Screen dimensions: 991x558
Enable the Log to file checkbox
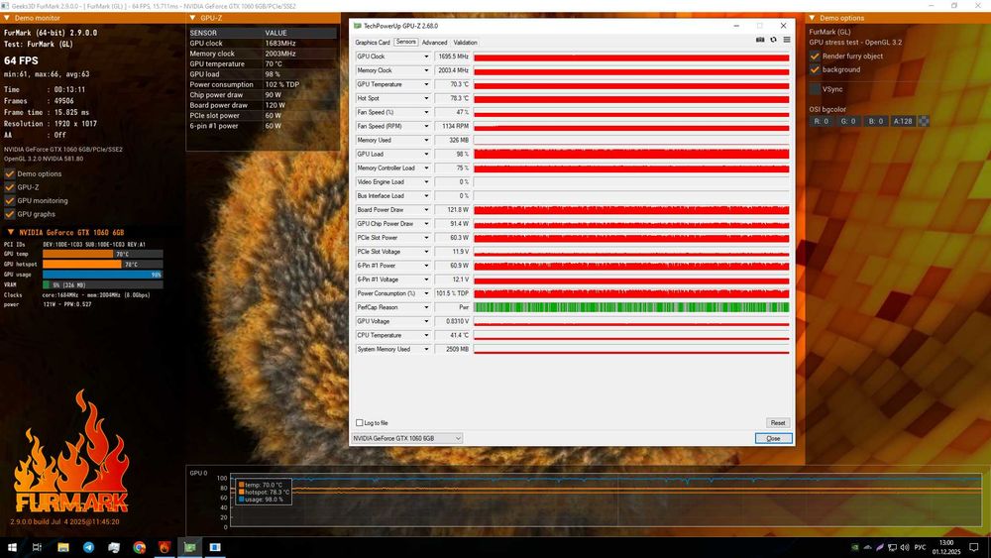point(360,423)
